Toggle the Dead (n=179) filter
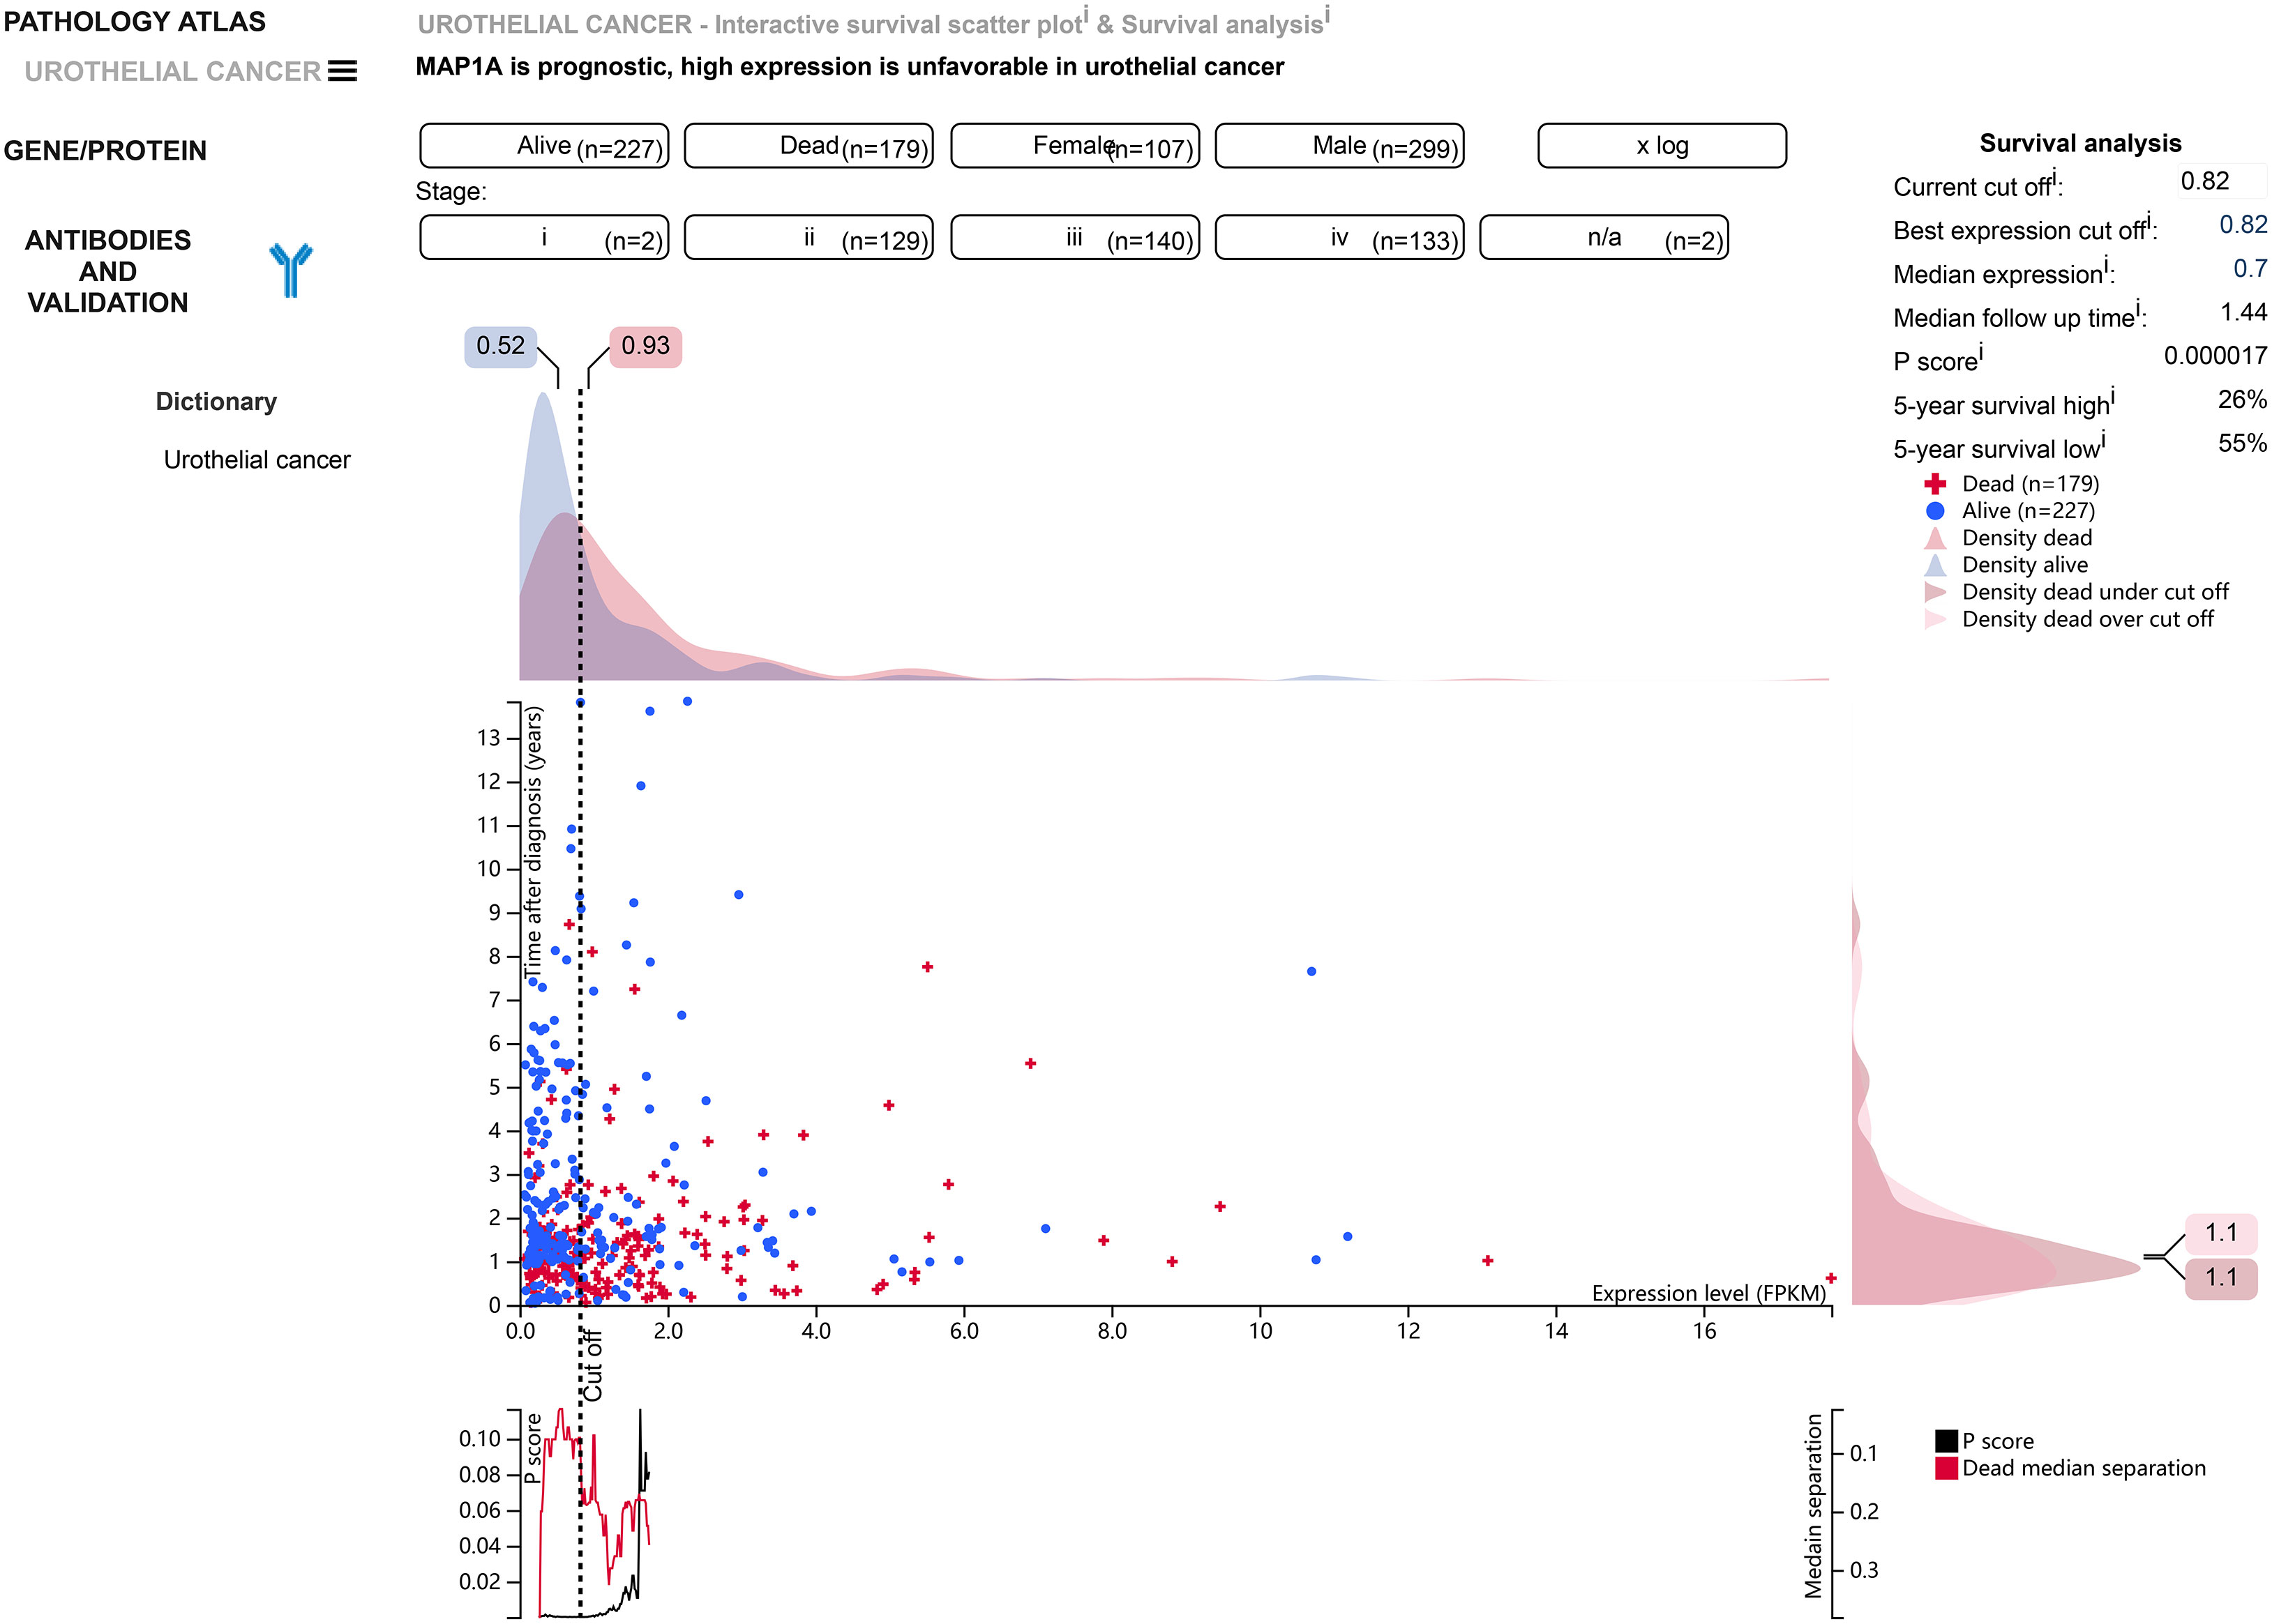The height and width of the screenshot is (1624, 2272). click(x=808, y=146)
